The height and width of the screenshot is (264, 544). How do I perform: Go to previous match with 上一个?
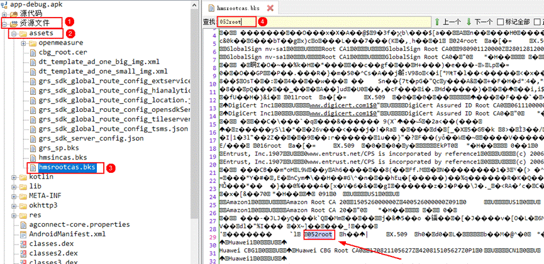[x=452, y=22]
